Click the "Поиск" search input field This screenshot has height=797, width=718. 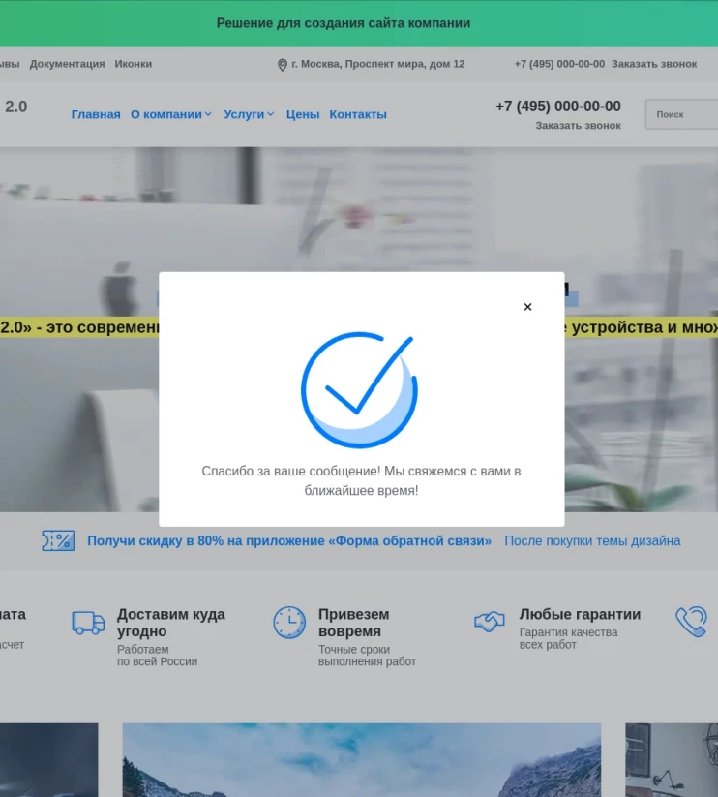(682, 114)
